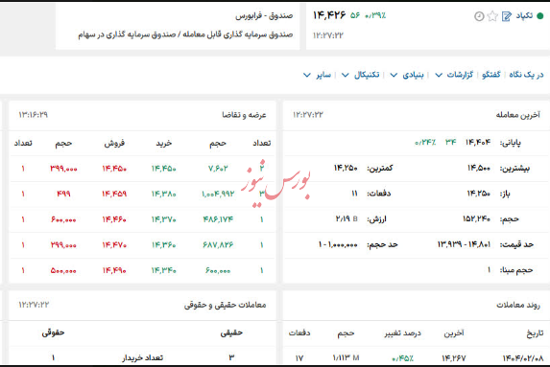Click the تعداد خریدار row label
The width and height of the screenshot is (550, 367).
142,357
